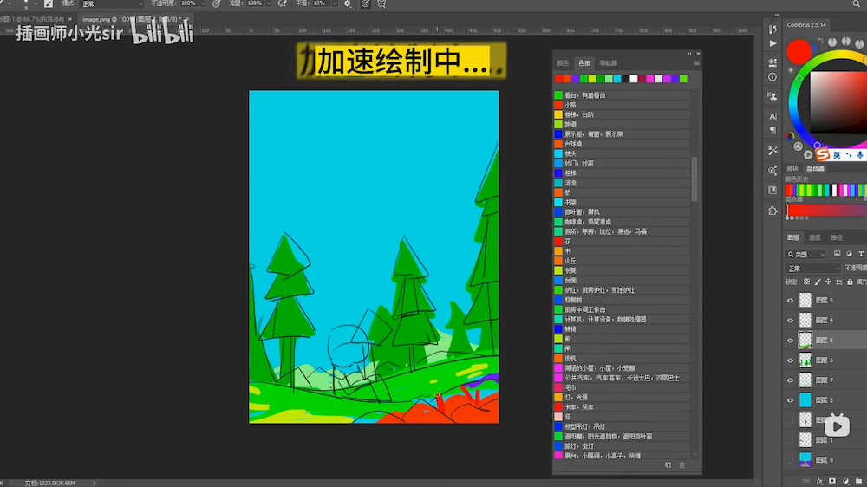The width and height of the screenshot is (867, 487).
Task: Open the Paragraph panel icon
Action: 772,131
